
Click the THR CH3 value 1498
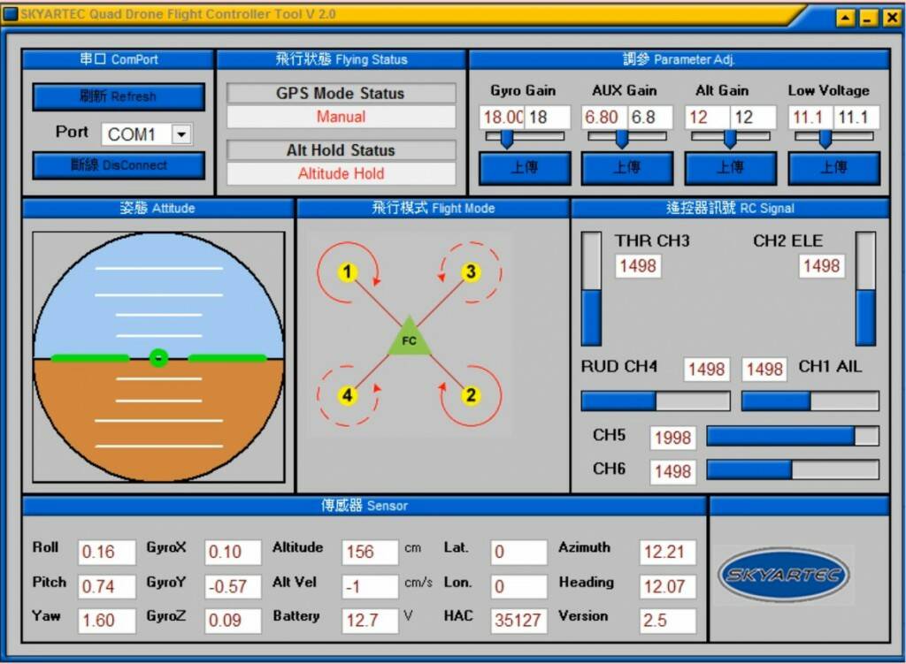click(638, 266)
